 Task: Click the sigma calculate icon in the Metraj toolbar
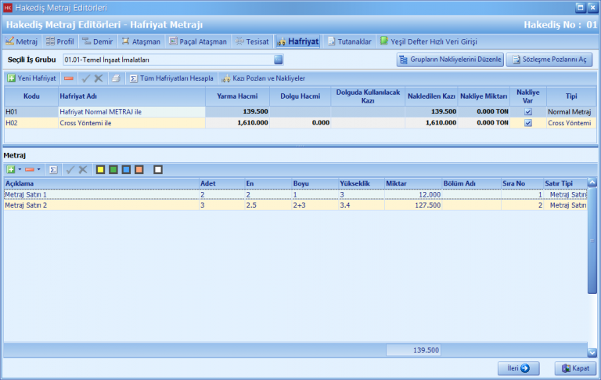pyautogui.click(x=53, y=169)
